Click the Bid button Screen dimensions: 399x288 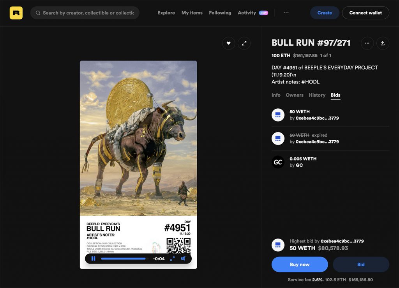361,264
